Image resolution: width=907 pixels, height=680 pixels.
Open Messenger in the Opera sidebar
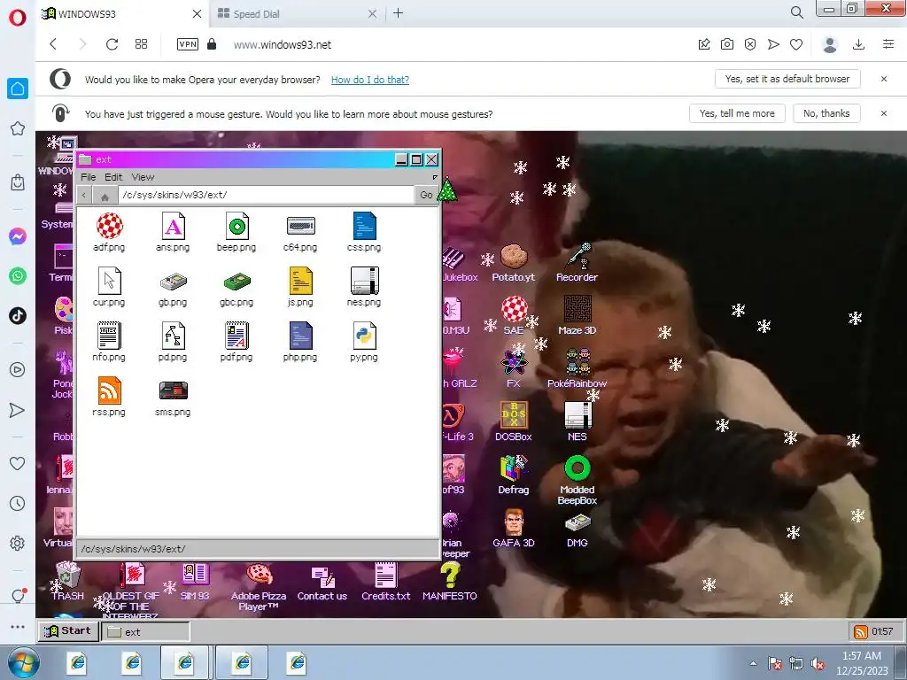tap(18, 236)
